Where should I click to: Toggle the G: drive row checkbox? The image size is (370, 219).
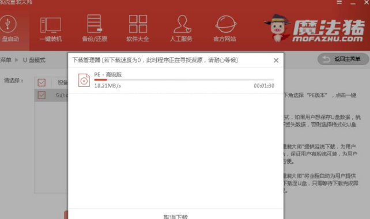coord(41,95)
